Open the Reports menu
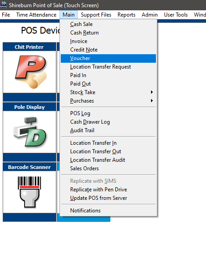The image size is (206, 259). tap(126, 15)
